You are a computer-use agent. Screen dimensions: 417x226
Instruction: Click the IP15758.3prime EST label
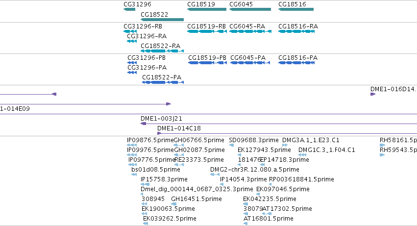164,179
